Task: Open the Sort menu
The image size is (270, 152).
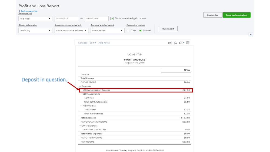Action: coord(93,43)
